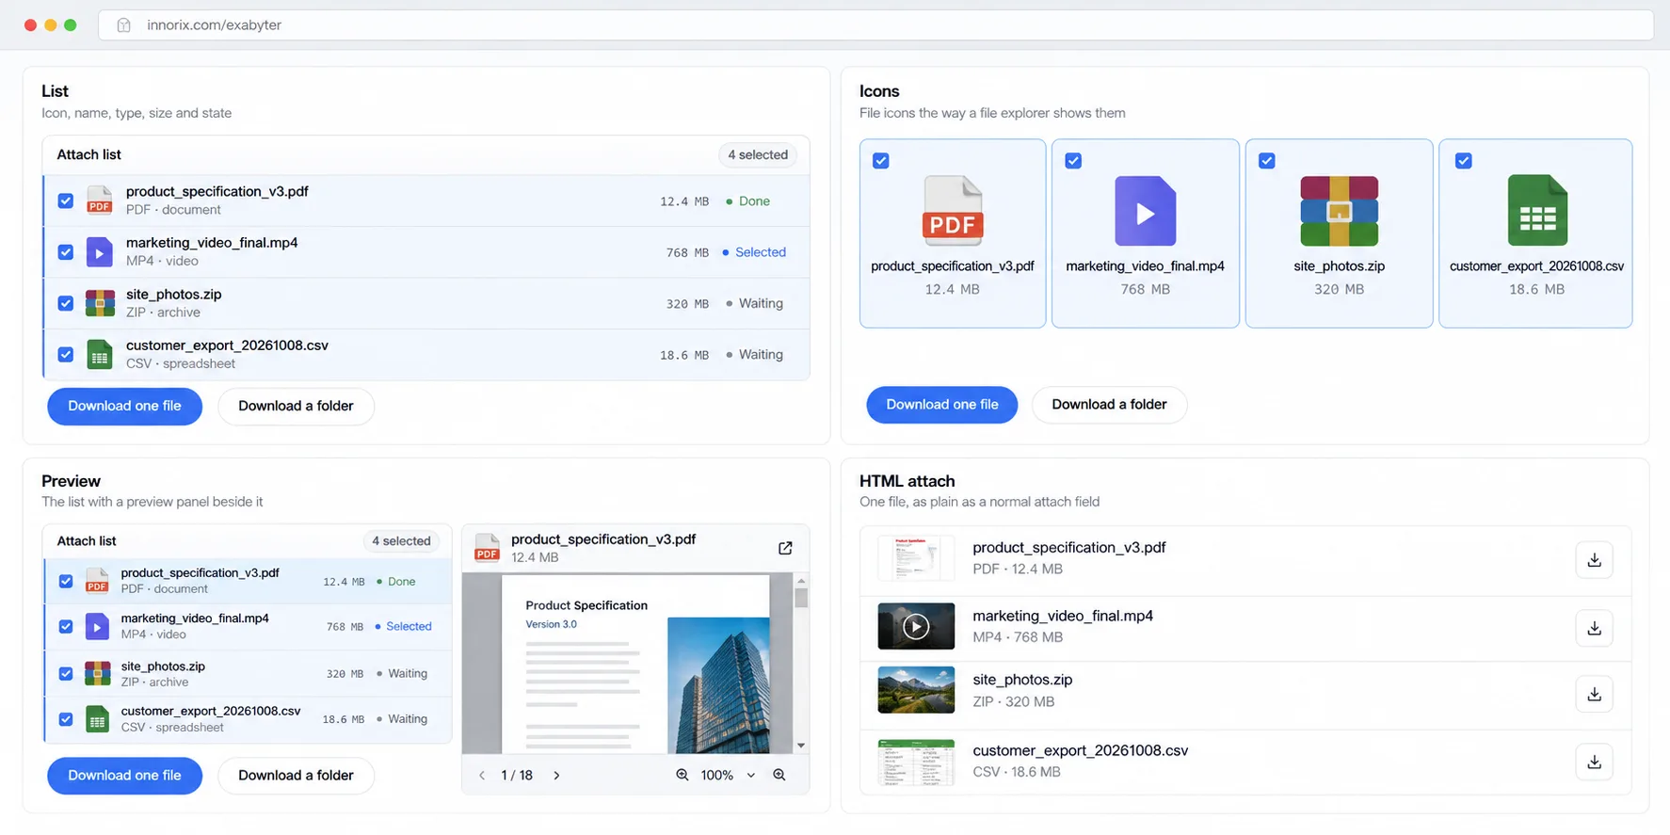Click Download a folder in List panel

(296, 406)
